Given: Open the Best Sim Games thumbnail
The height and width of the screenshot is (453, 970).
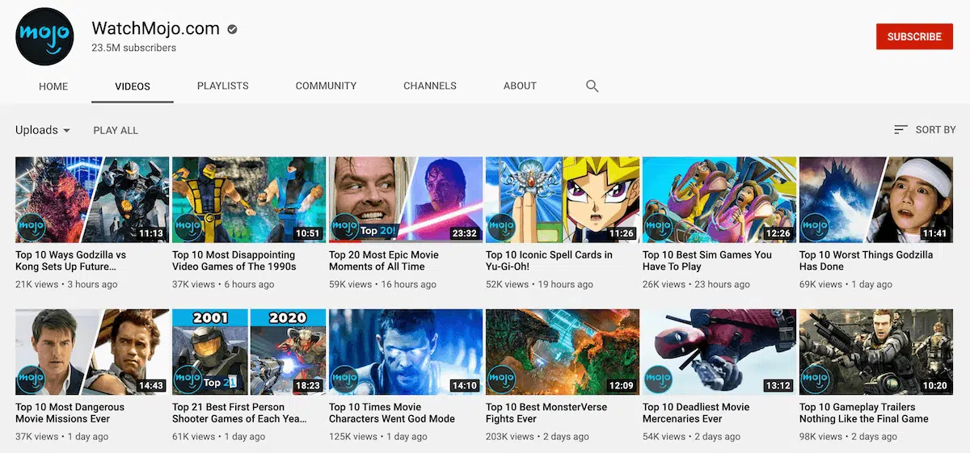Looking at the screenshot, I should 719,200.
